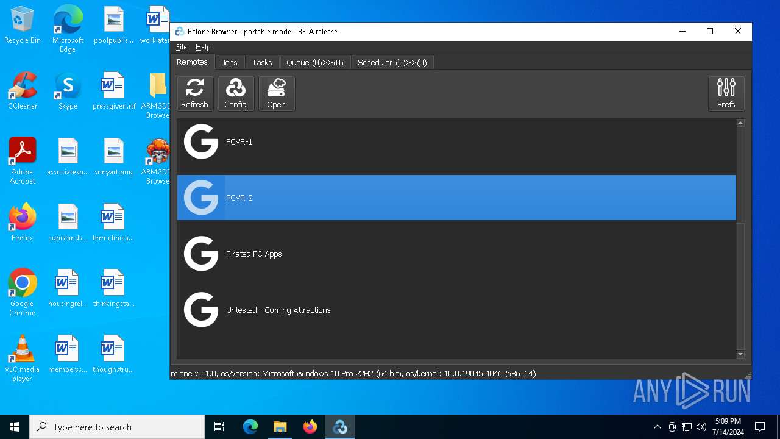
Task: Click the taskbar search box
Action: click(x=117, y=427)
